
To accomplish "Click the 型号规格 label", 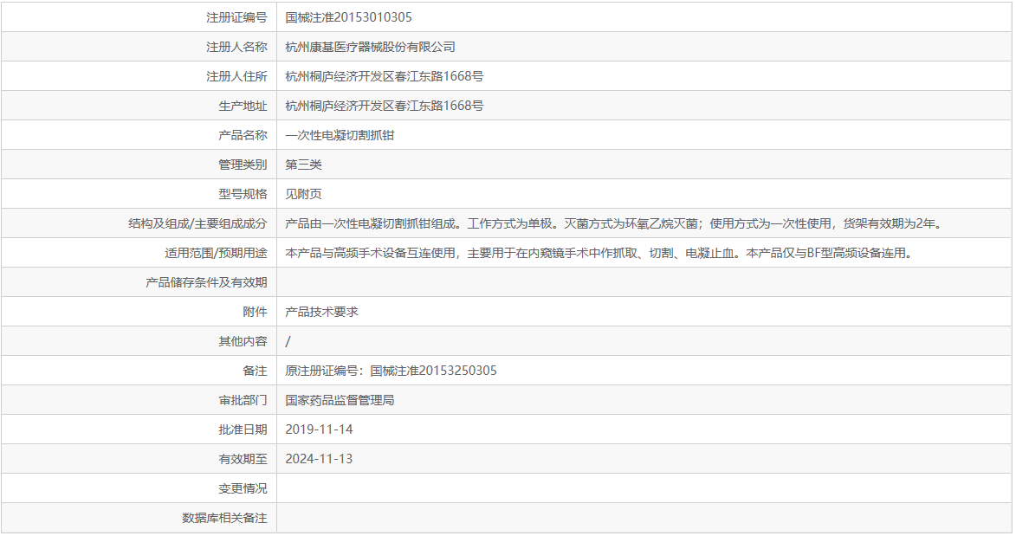I will [243, 194].
